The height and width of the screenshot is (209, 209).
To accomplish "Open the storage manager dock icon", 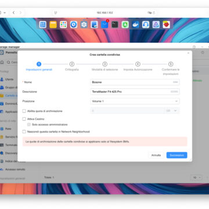I will click(x=94, y=24).
